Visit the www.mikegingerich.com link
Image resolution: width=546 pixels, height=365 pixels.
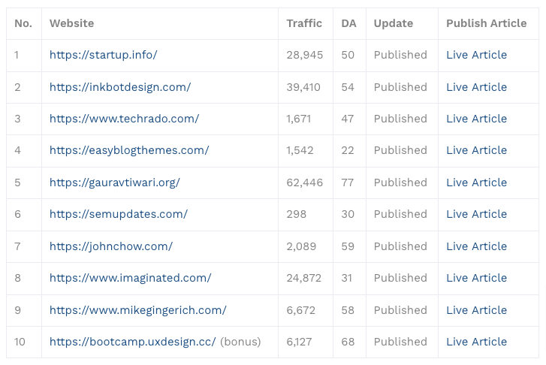(x=138, y=310)
